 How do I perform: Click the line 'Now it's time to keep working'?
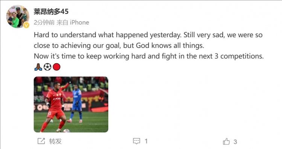[149, 56]
